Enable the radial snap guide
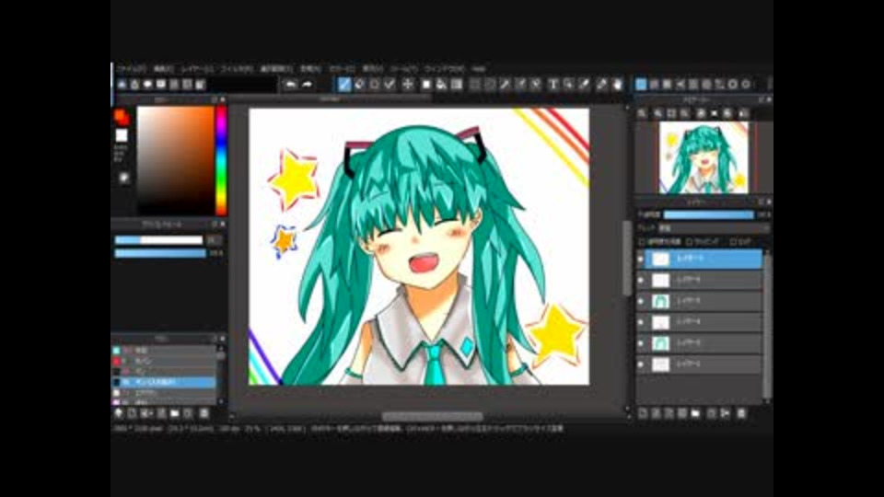The image size is (884, 497). click(x=693, y=85)
